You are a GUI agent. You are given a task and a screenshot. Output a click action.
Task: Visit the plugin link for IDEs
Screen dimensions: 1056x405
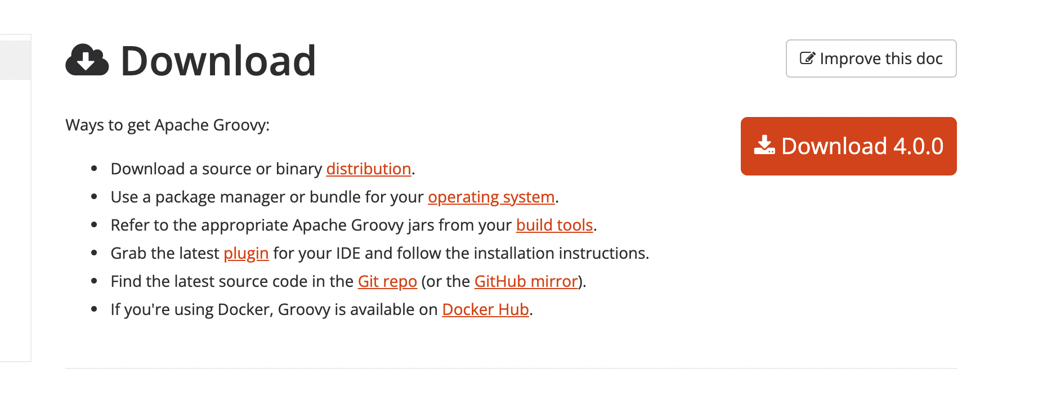[246, 254]
